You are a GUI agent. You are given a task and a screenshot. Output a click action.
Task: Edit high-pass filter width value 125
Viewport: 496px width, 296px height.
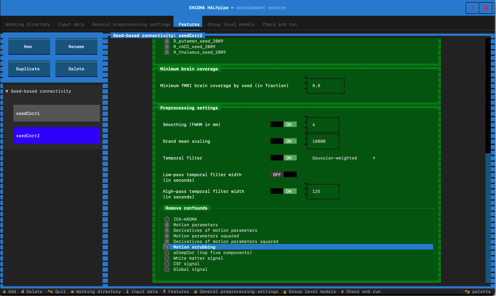coord(323,192)
